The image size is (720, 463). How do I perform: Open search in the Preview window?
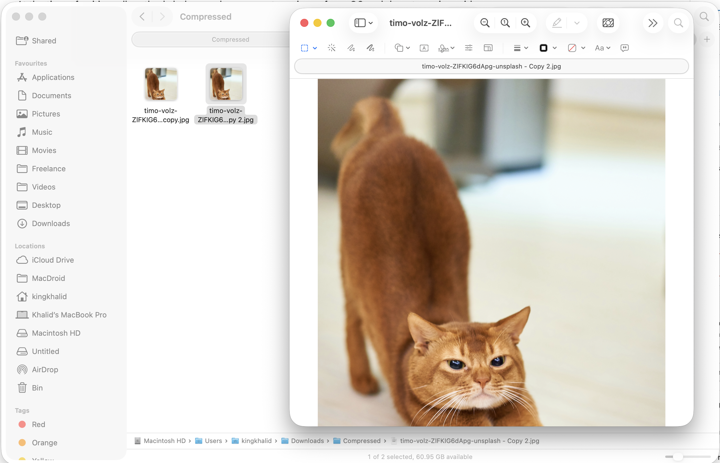click(x=679, y=23)
